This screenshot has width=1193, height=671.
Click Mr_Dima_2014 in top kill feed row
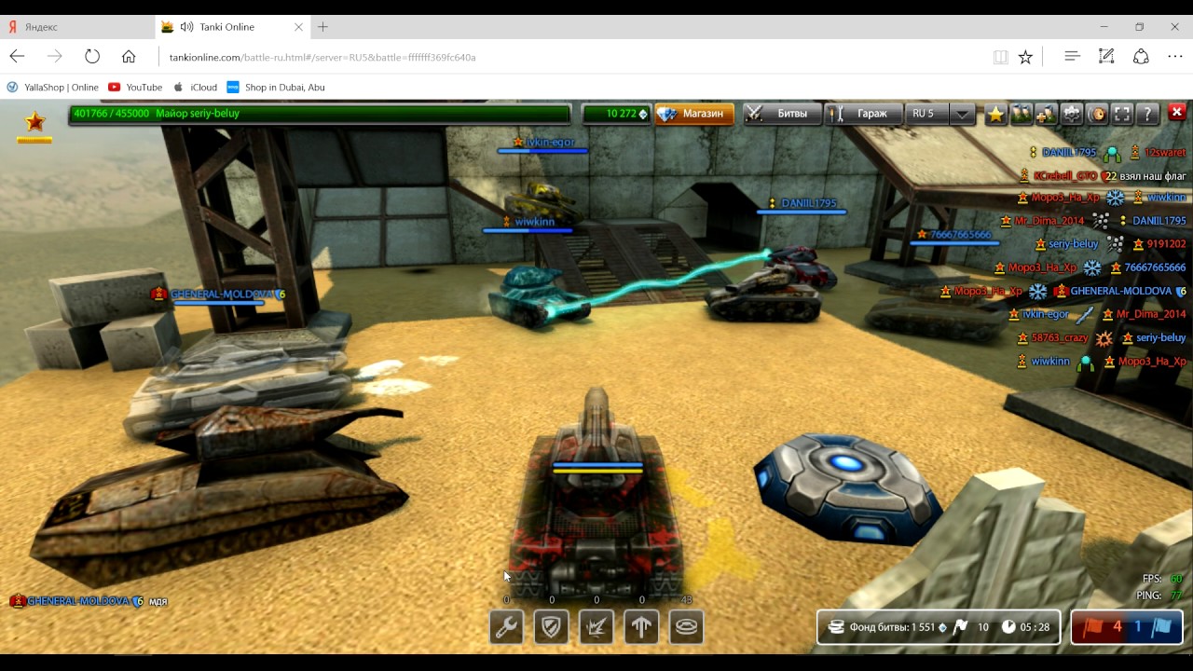1049,221
